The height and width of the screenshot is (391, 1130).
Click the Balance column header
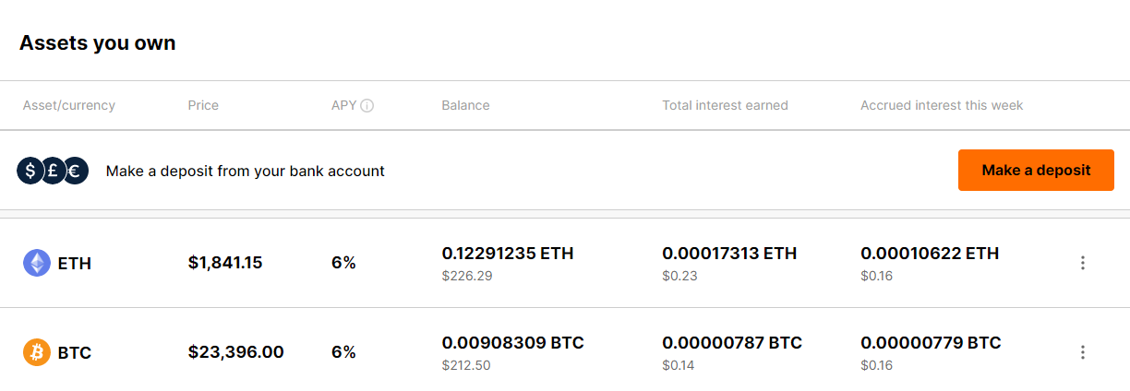465,105
